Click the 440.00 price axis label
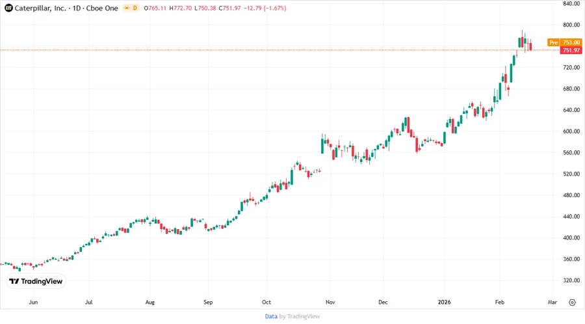The image size is (585, 324). (571, 216)
